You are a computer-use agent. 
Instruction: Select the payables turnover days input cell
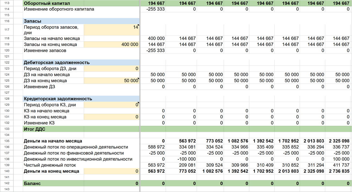click(112, 105)
